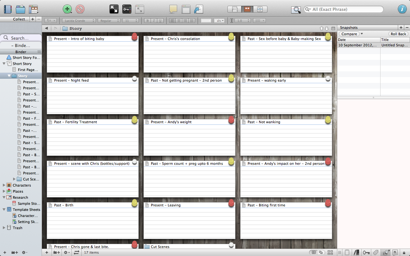The height and width of the screenshot is (256, 410).
Task: Switch to Corkboard view mode
Action: click(x=247, y=9)
